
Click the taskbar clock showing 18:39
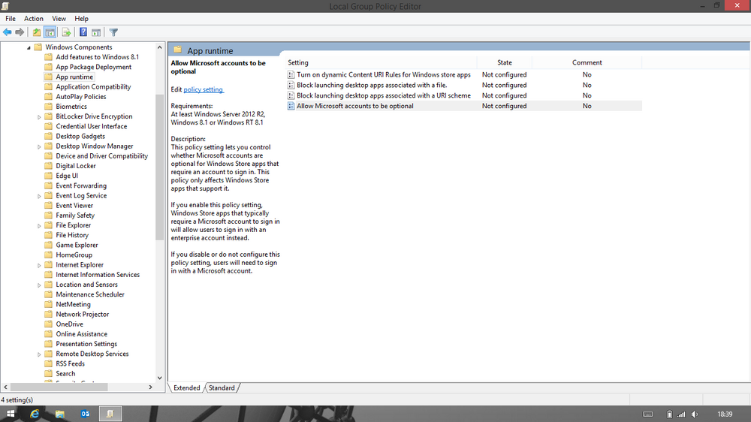point(725,414)
